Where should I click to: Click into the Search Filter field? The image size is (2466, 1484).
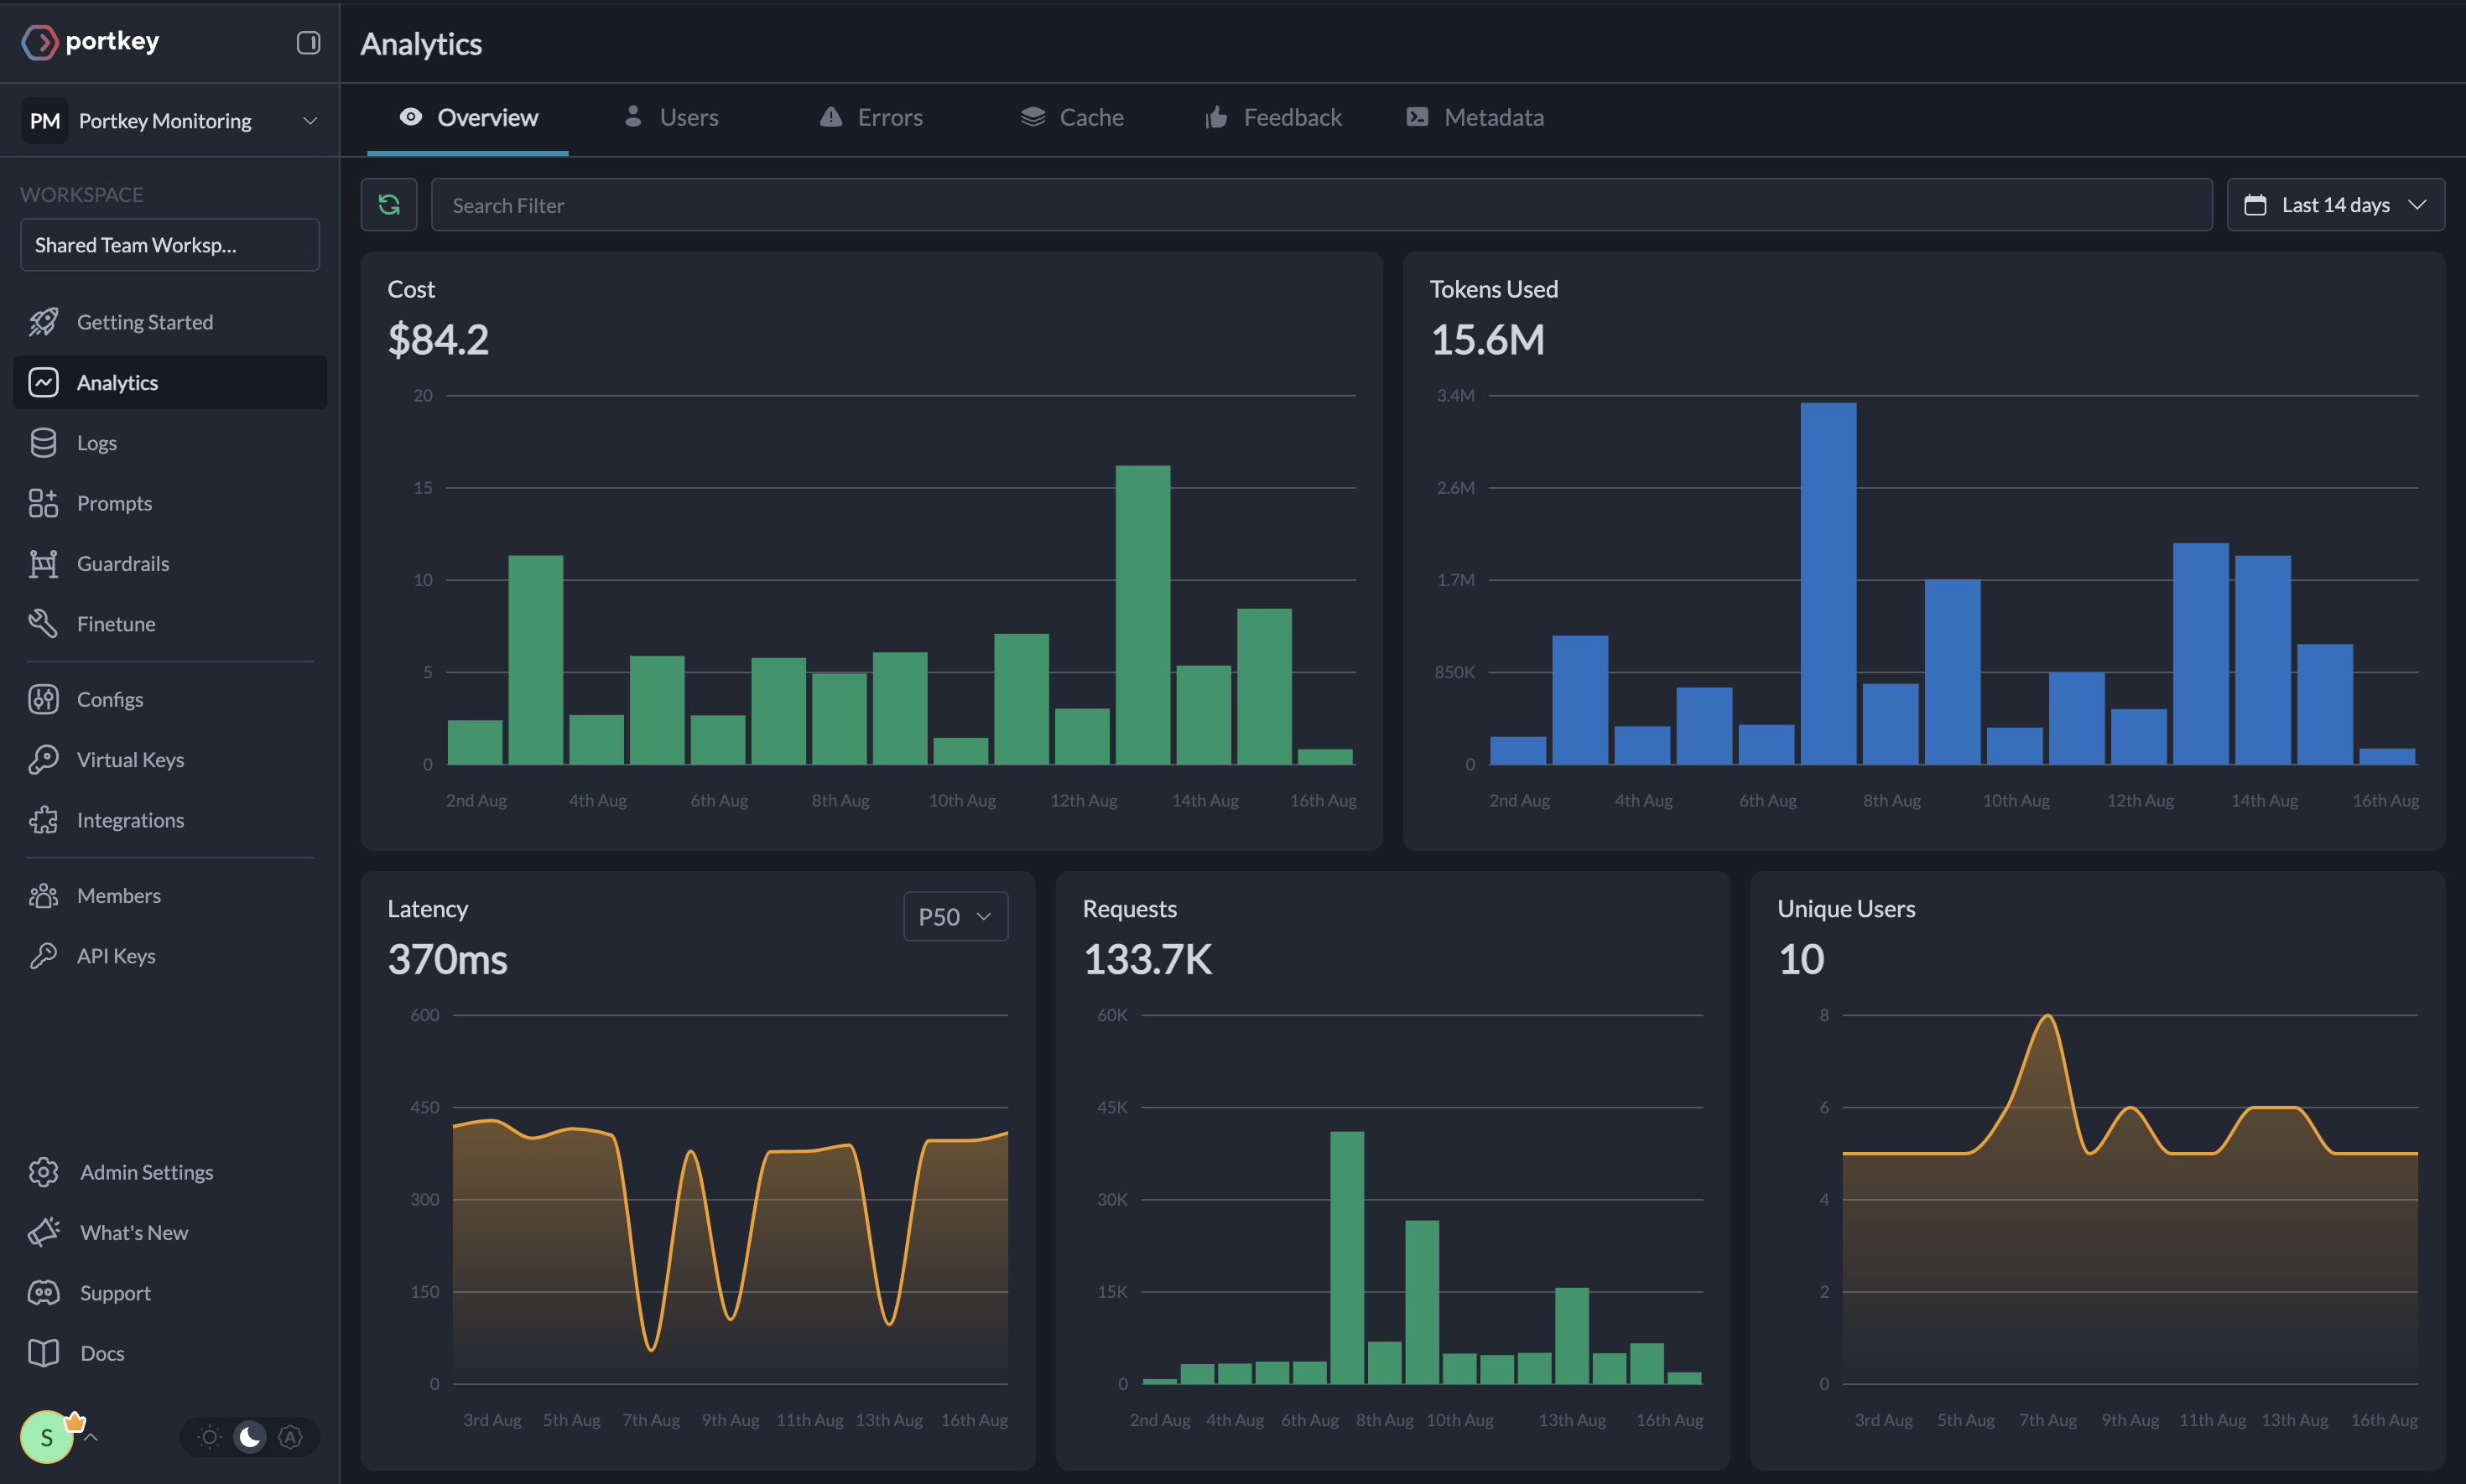click(x=1320, y=205)
